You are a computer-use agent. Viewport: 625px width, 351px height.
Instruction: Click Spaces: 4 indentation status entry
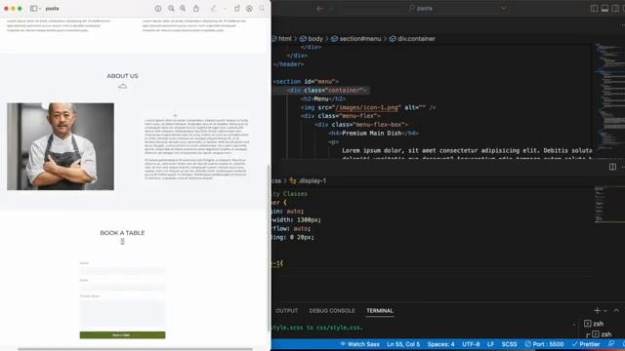440,344
